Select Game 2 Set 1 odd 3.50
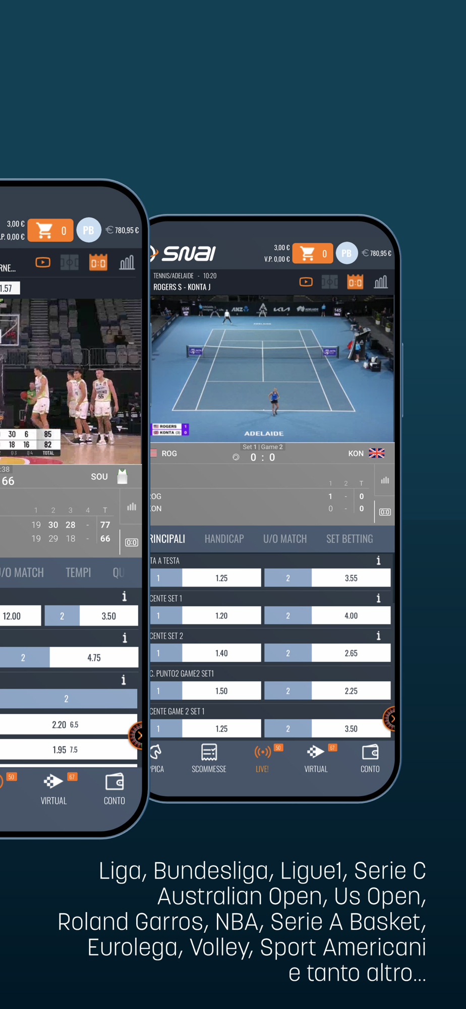 click(351, 728)
